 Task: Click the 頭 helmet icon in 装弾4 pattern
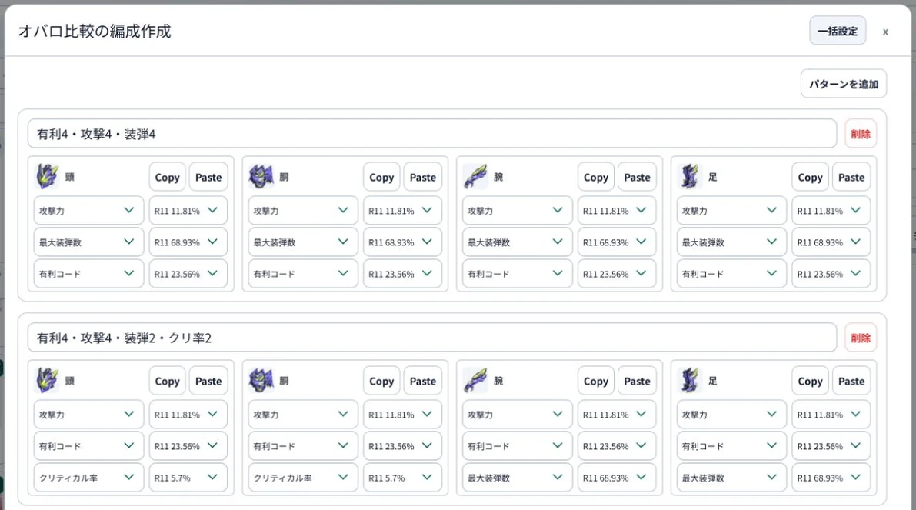pyautogui.click(x=48, y=176)
